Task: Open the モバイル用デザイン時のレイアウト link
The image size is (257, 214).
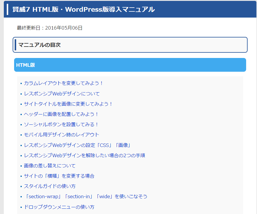Action: [61, 135]
